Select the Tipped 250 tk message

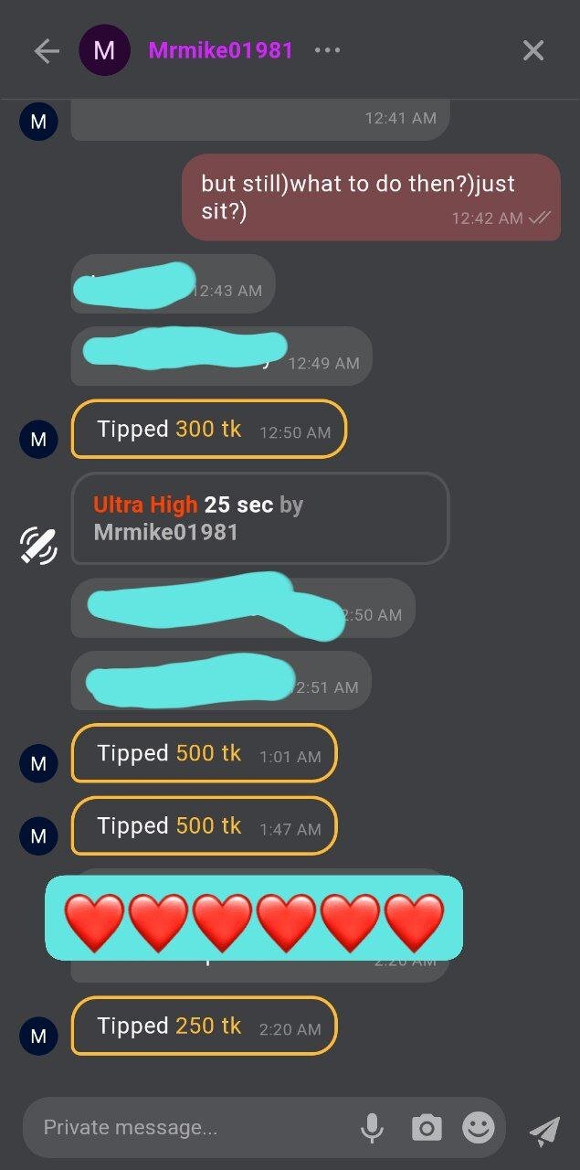pyautogui.click(x=204, y=1026)
